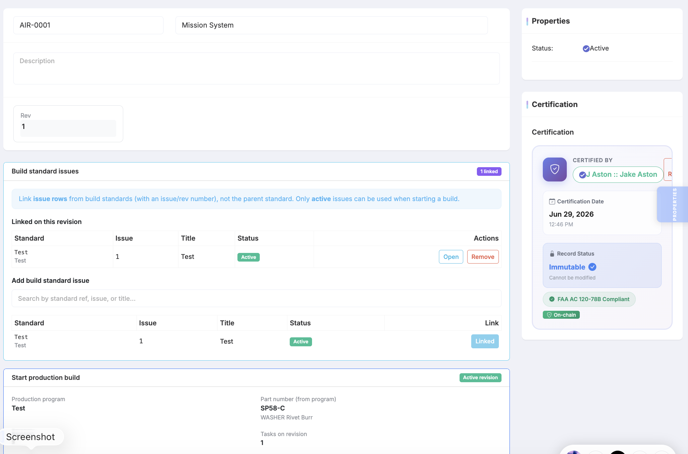Click the Active revision badge
This screenshot has width=688, height=454.
[480, 378]
